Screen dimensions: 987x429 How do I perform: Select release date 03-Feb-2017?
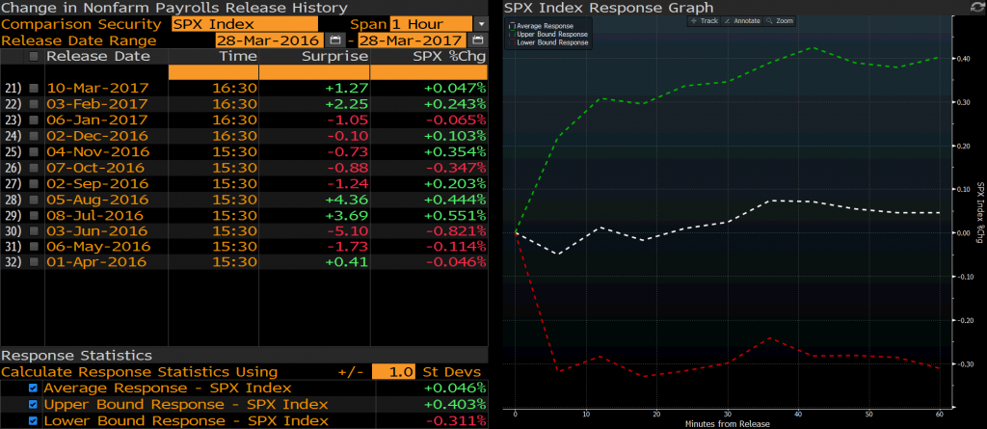(97, 104)
